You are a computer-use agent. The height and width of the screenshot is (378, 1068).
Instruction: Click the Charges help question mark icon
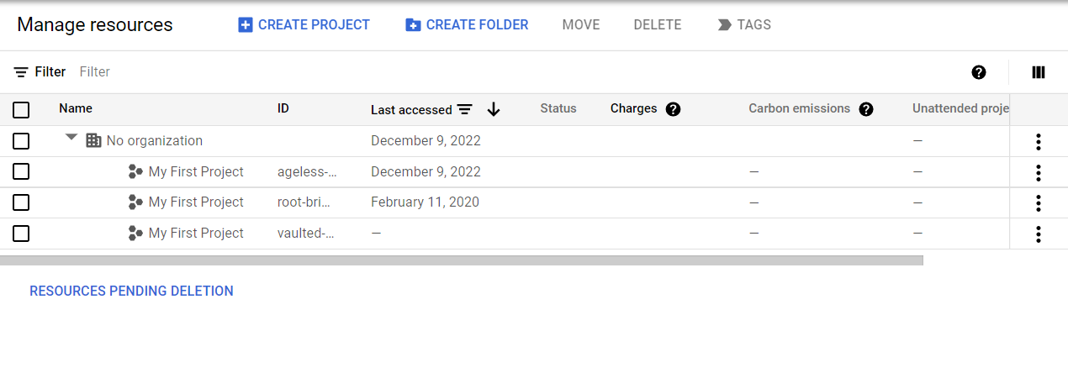tap(673, 109)
